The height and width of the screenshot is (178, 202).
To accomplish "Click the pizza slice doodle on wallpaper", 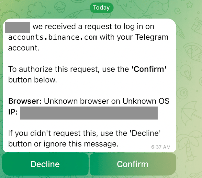I will coord(193,52).
